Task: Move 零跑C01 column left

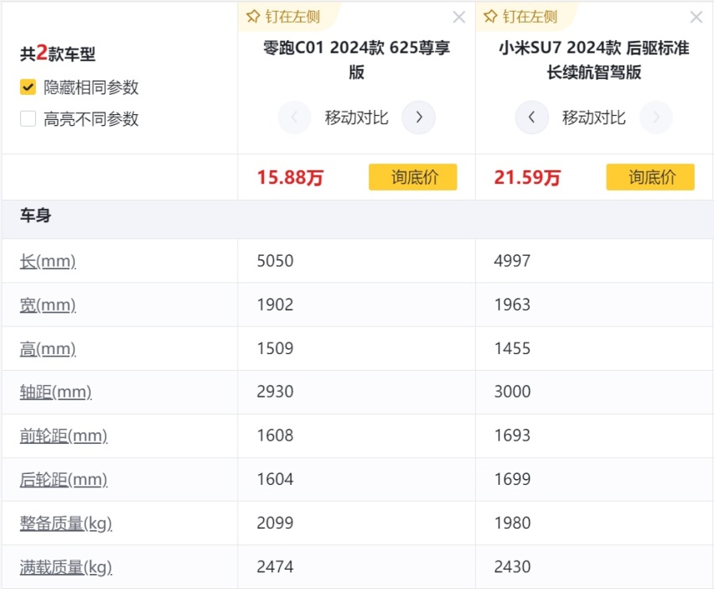Action: (295, 117)
